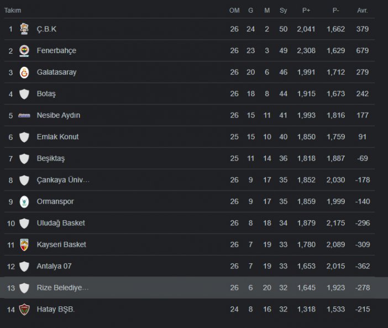This screenshot has width=388, height=328.
Task: Click the Kayseri Basket team logo
Action: click(x=24, y=245)
